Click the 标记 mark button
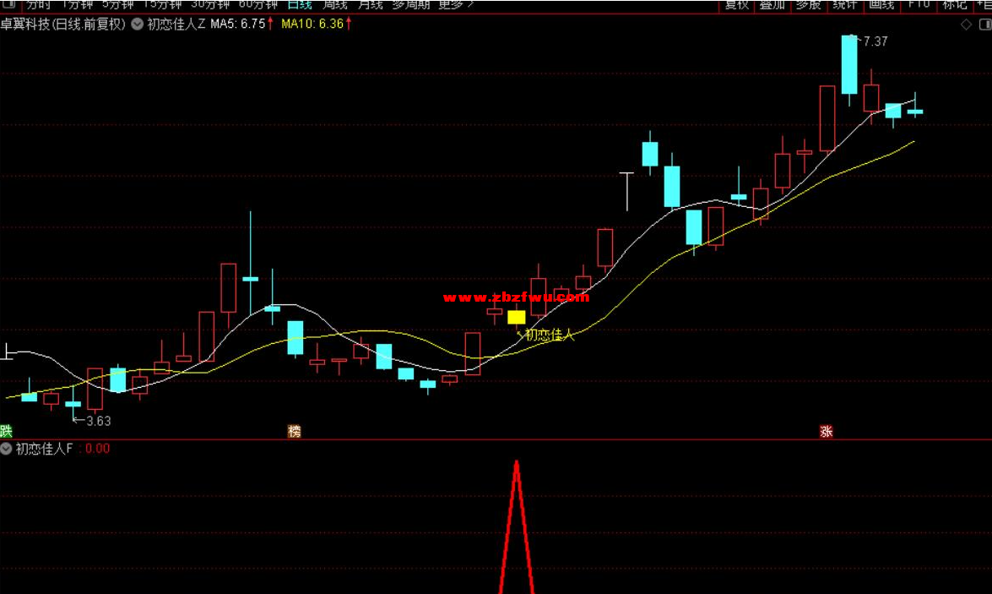The width and height of the screenshot is (992, 594). coord(955,4)
